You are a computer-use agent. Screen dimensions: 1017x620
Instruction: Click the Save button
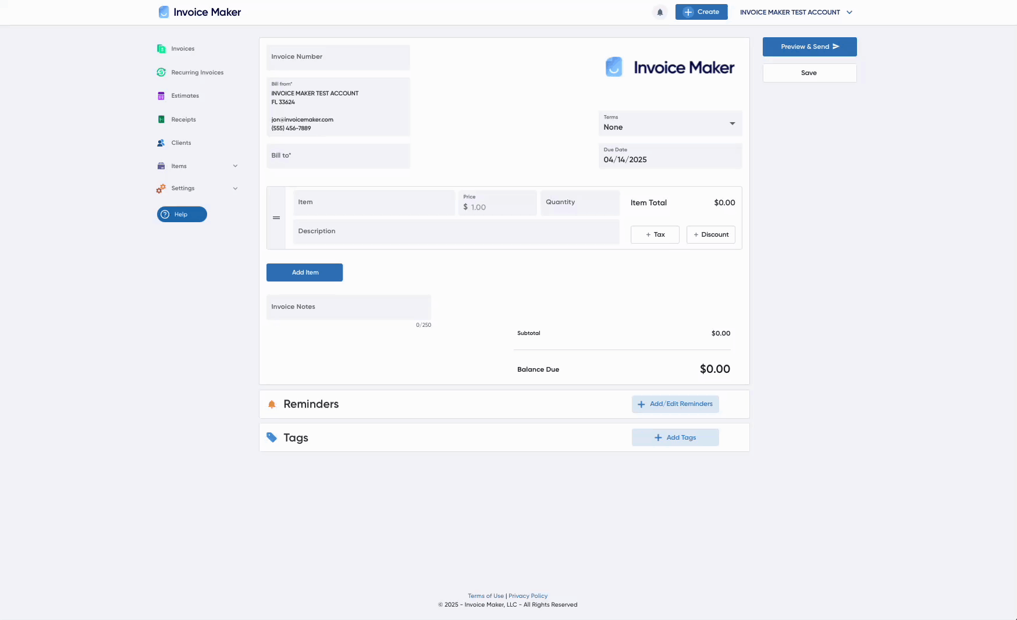point(810,73)
